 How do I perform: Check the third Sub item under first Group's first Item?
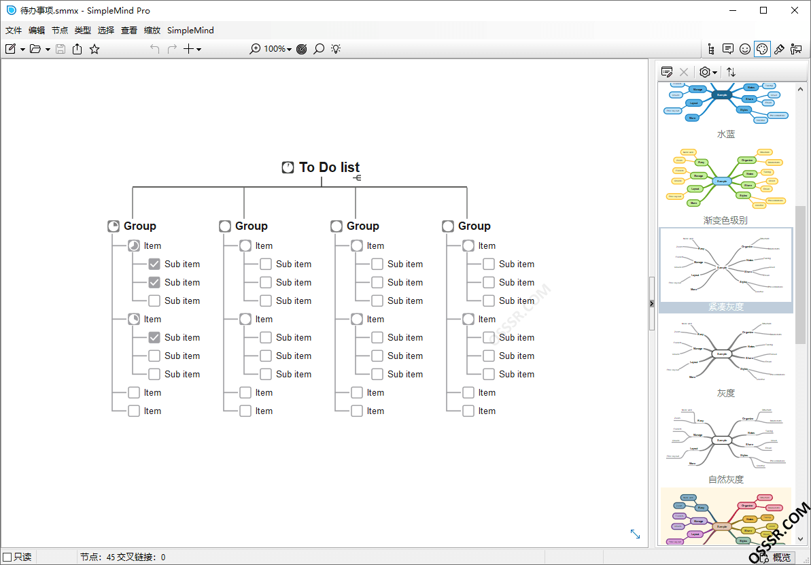(154, 301)
